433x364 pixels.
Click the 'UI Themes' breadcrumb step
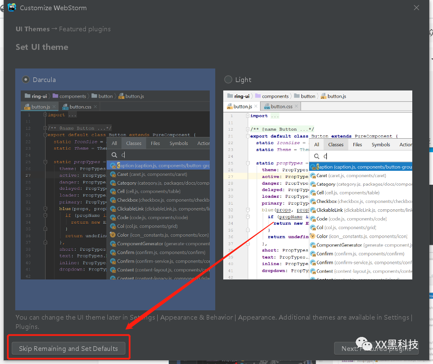tap(33, 29)
